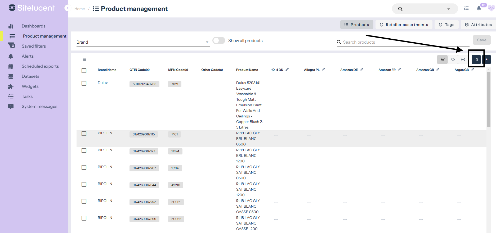
Task: Expand the Brand filter dropdown
Action: tap(207, 42)
